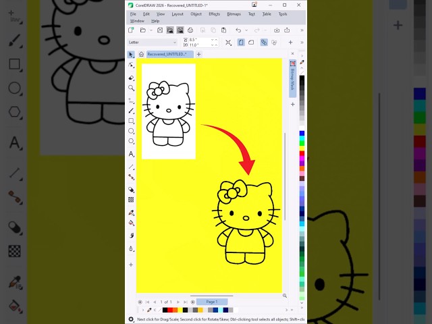Expand document palette flyout arrow
Viewport: 432px width, 324px height.
pos(142,310)
